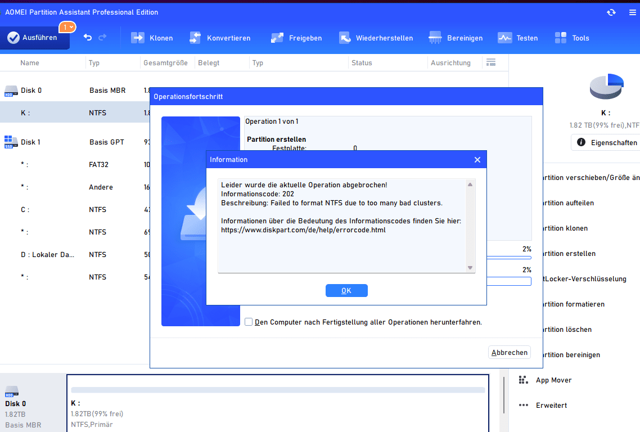Select the K: partition block in disk map
The image size is (640, 432).
coord(278,403)
